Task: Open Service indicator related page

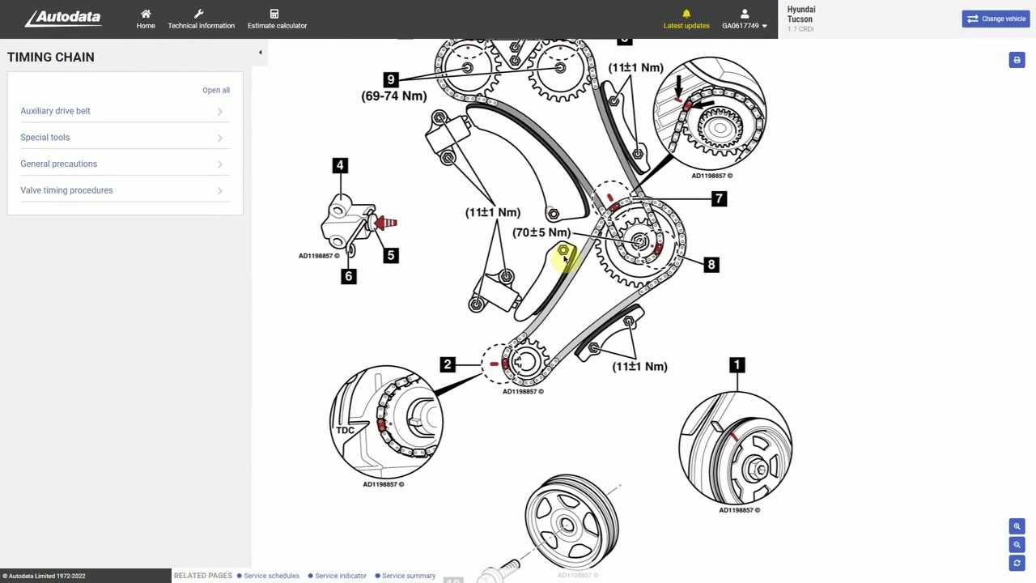Action: click(341, 576)
